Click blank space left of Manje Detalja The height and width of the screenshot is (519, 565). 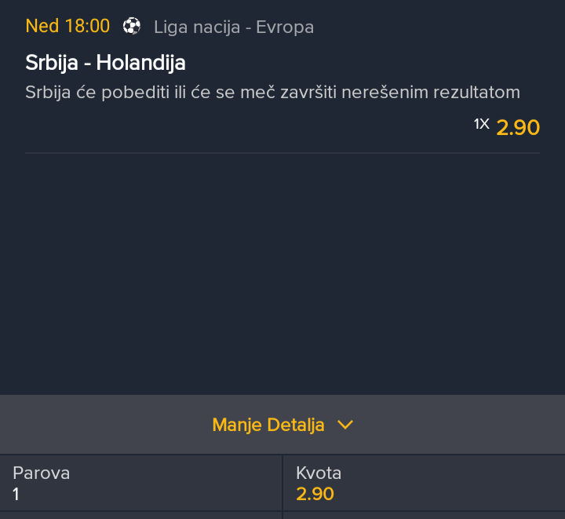104,425
